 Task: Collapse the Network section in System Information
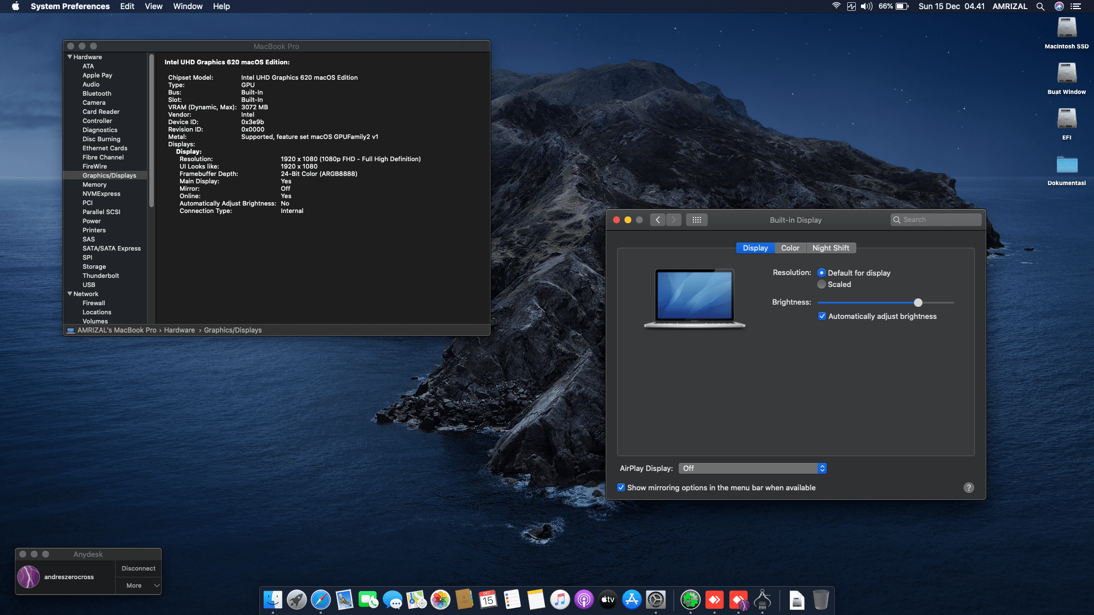coord(70,294)
